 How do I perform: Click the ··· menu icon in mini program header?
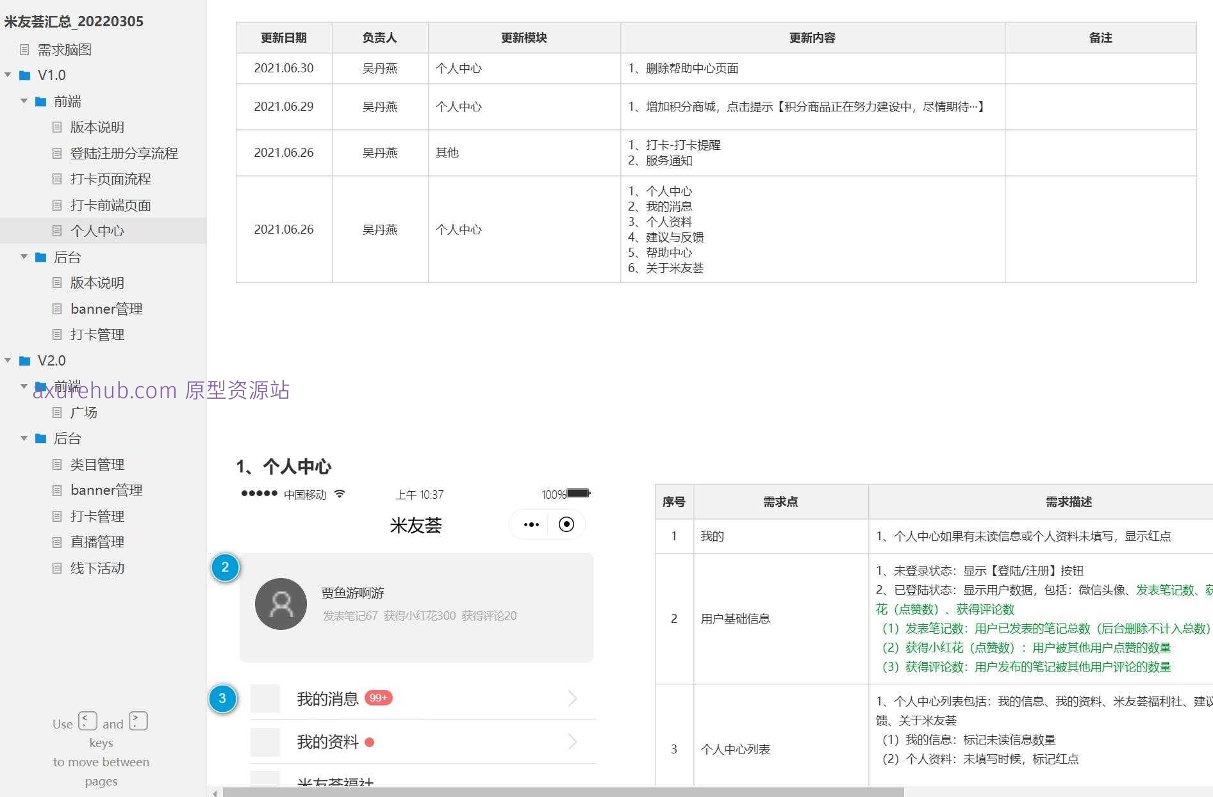point(531,524)
